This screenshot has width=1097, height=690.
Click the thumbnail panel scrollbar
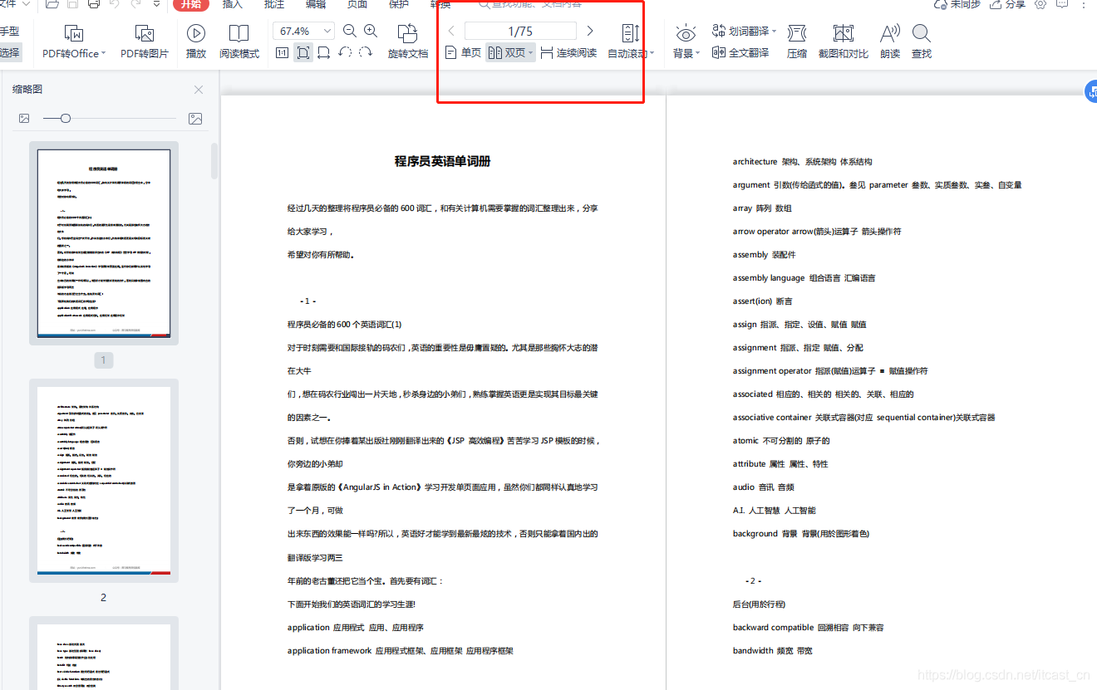point(214,161)
